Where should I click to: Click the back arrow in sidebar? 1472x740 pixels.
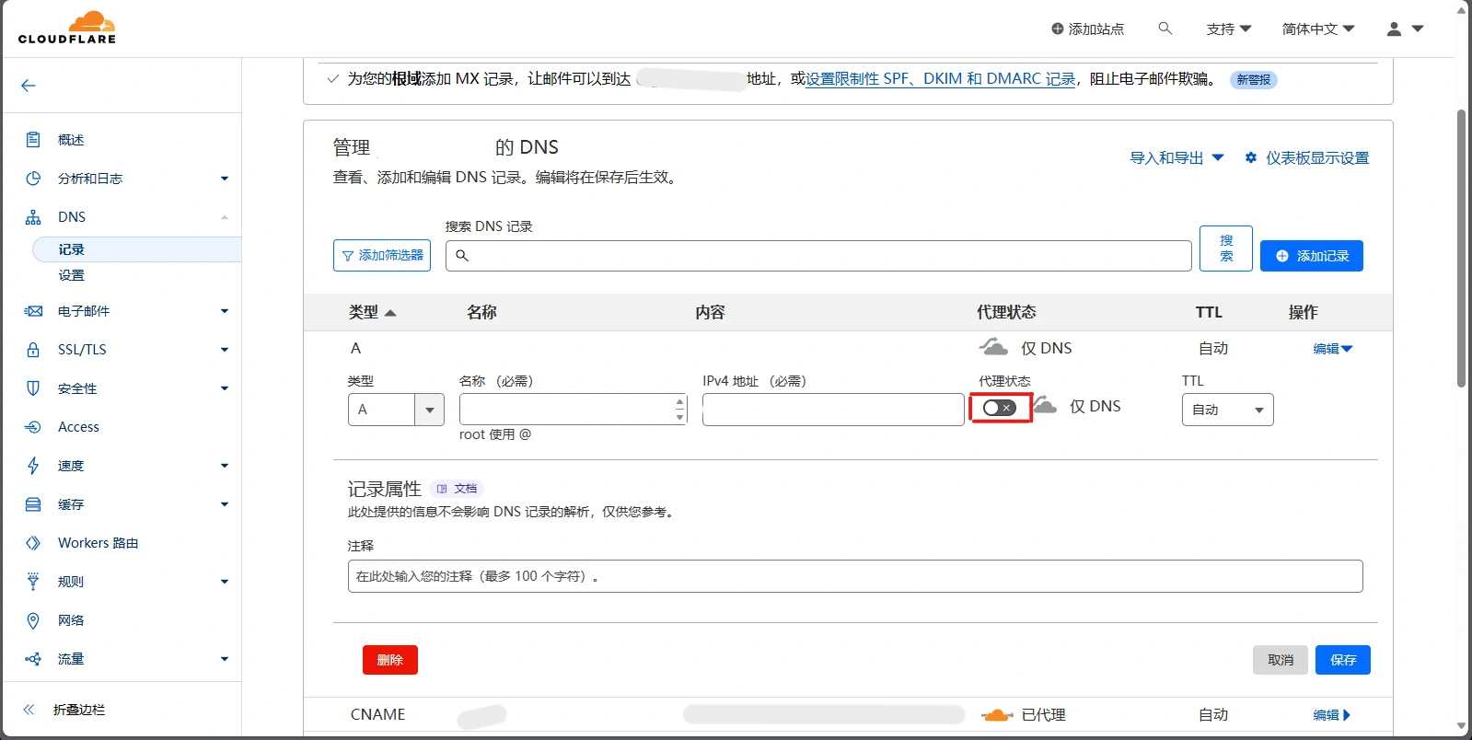click(x=29, y=86)
